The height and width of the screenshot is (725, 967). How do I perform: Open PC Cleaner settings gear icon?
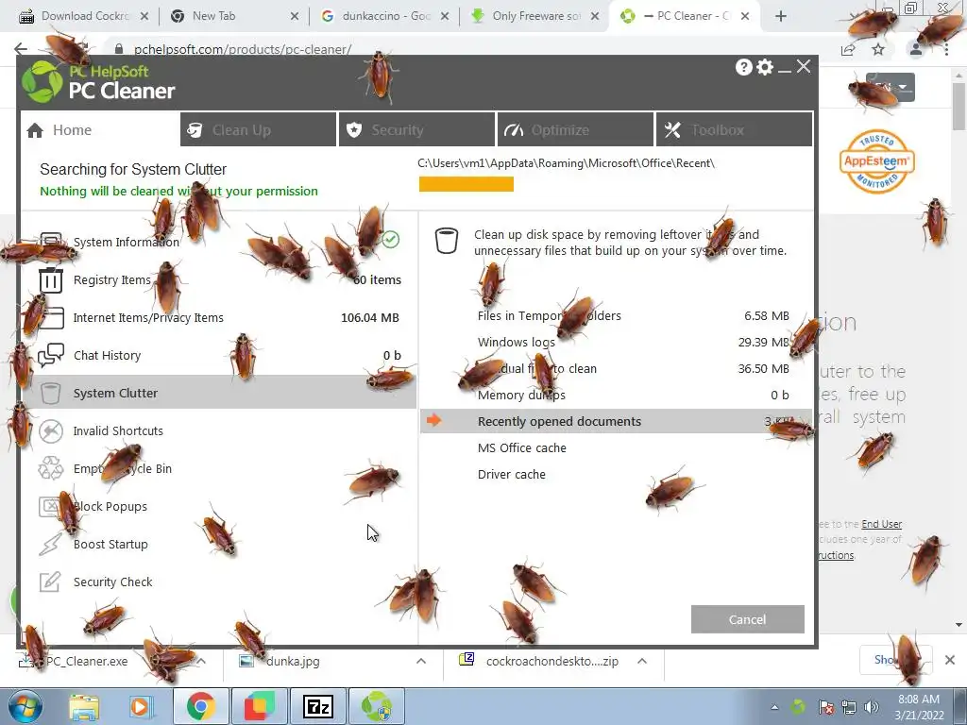coord(765,67)
